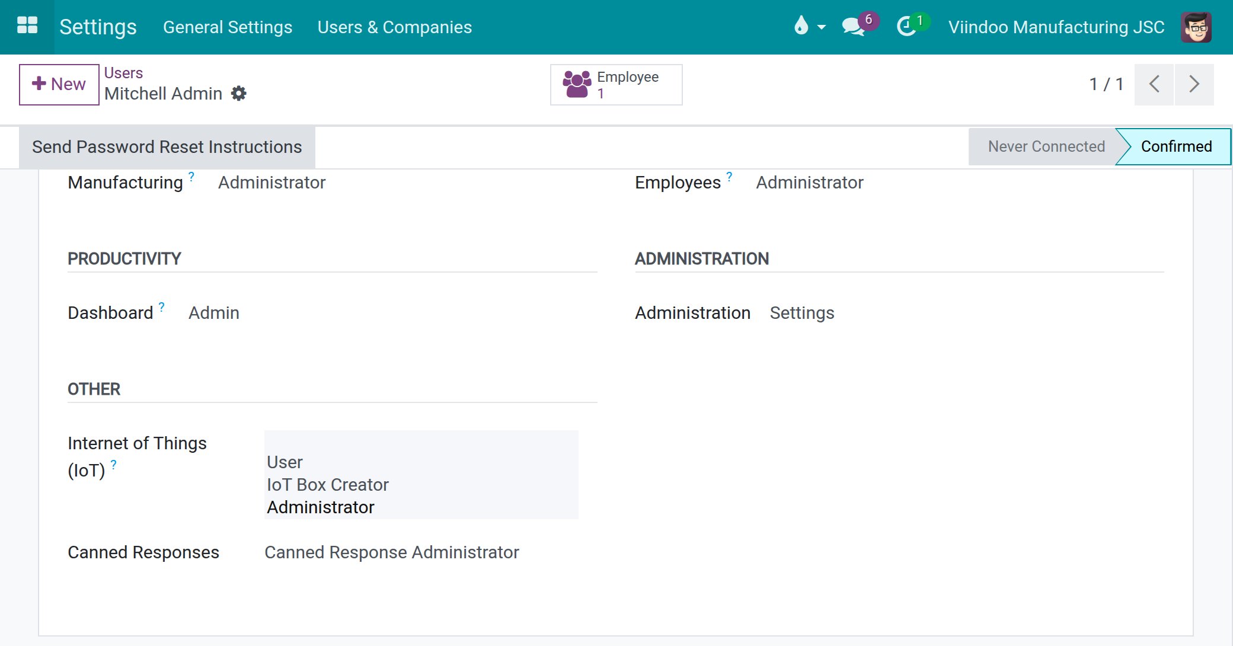Open Canned Responses access dropdown
This screenshot has width=1233, height=646.
392,552
